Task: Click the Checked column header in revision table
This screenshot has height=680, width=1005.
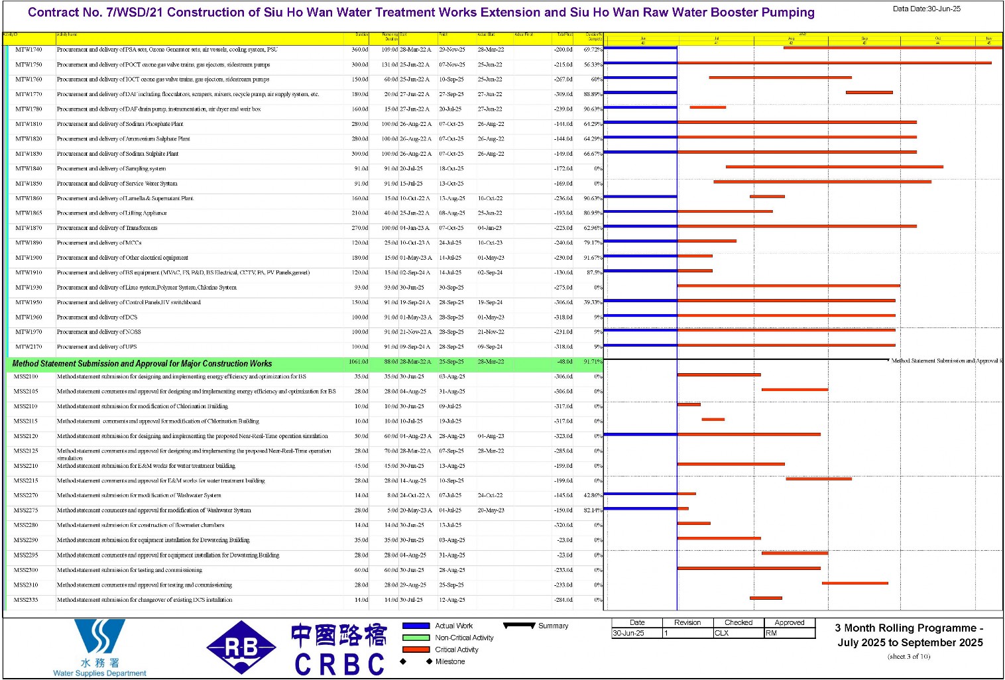Action: (739, 622)
